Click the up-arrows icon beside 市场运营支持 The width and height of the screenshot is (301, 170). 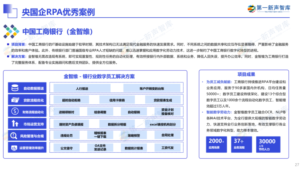(15, 123)
